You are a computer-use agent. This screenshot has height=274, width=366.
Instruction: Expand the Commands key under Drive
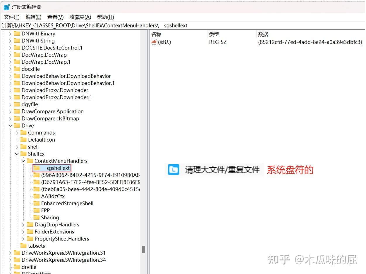17,132
